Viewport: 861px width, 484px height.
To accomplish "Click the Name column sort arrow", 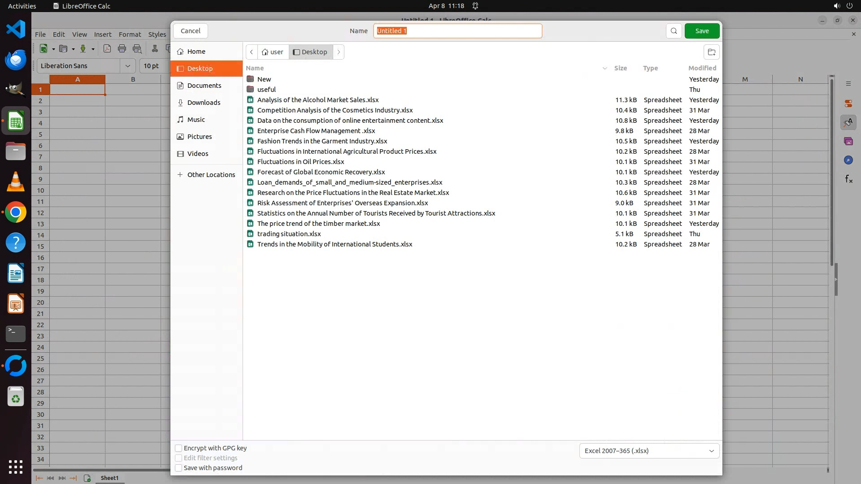I will [604, 68].
